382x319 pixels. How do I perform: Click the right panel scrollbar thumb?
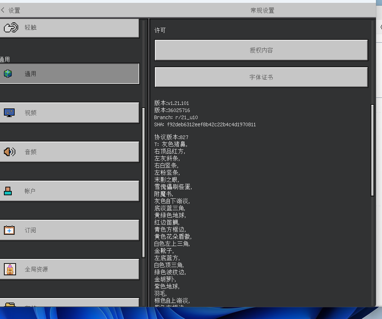[x=372, y=150]
